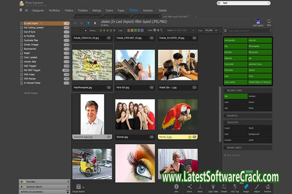Open the Batch tool

[200, 188]
